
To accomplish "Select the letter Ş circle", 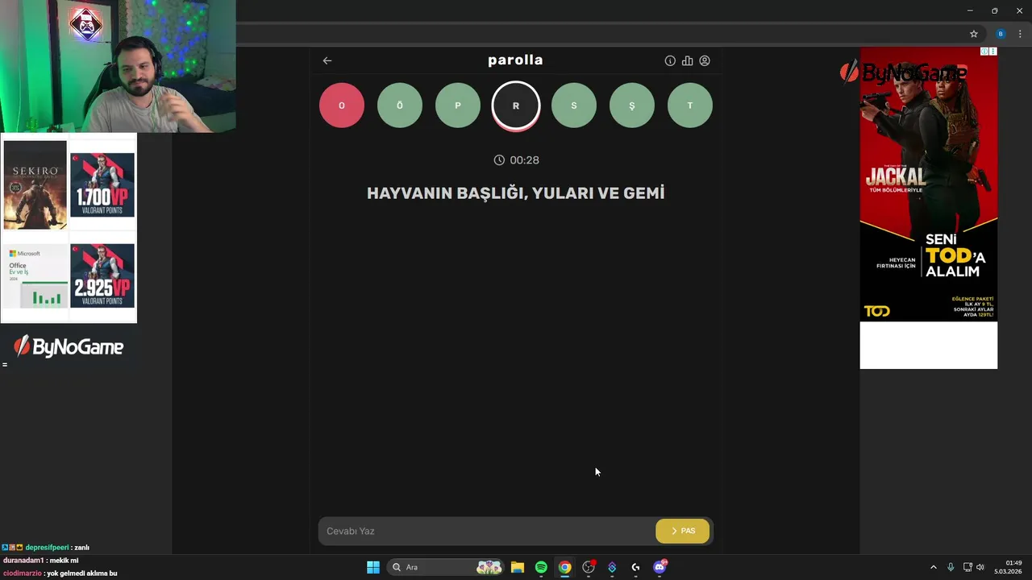I will click(632, 106).
